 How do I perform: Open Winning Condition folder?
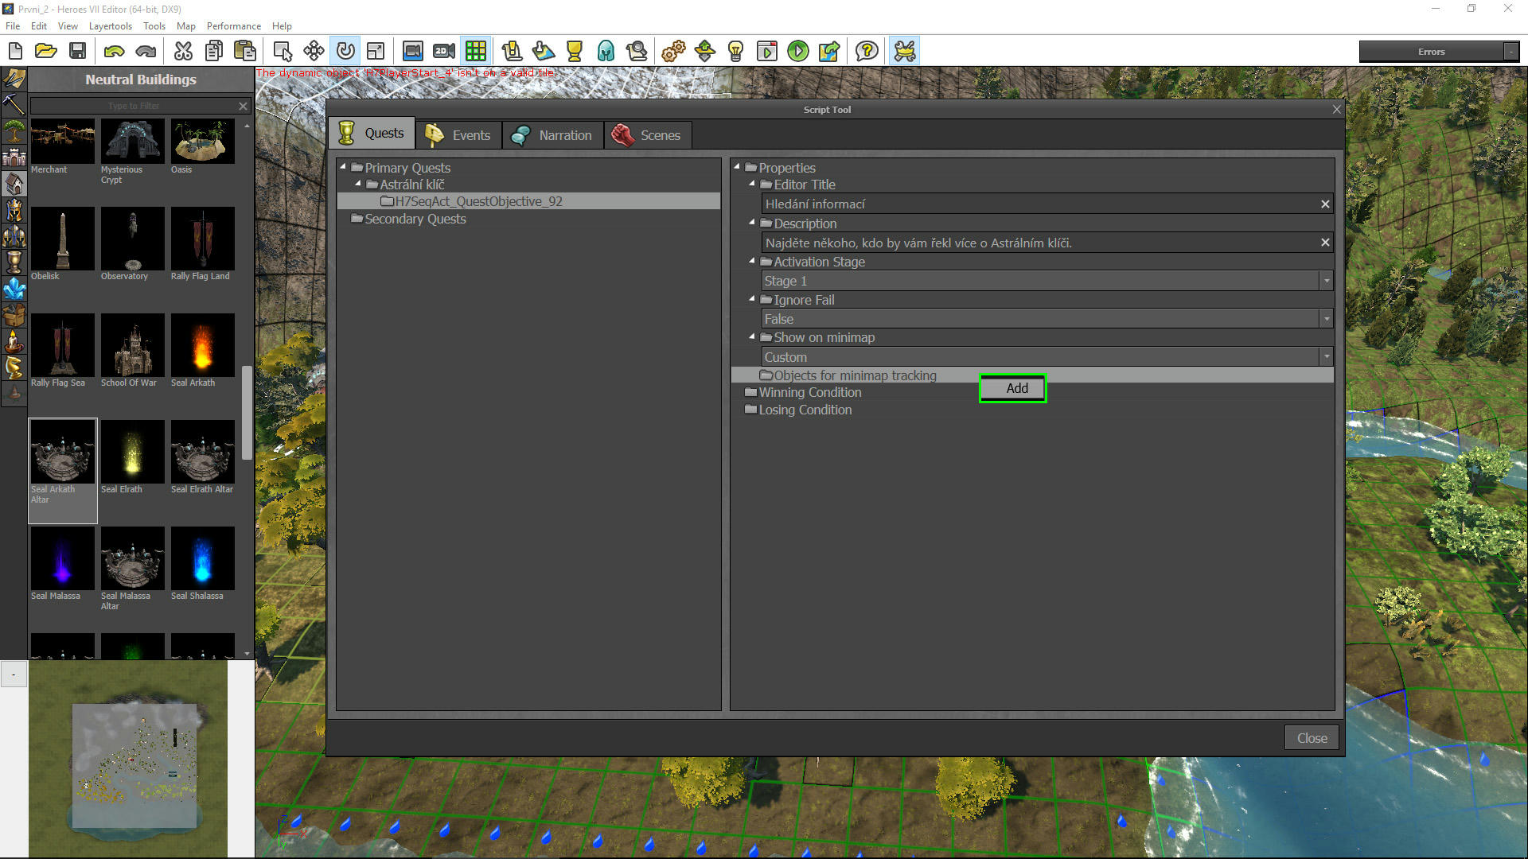(x=803, y=392)
